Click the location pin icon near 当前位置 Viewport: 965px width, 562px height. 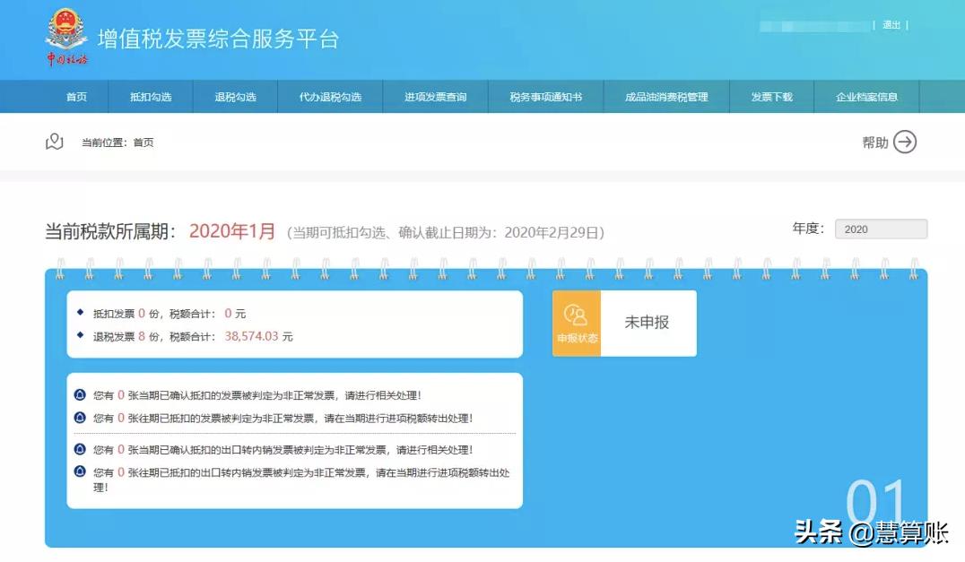tap(54, 142)
